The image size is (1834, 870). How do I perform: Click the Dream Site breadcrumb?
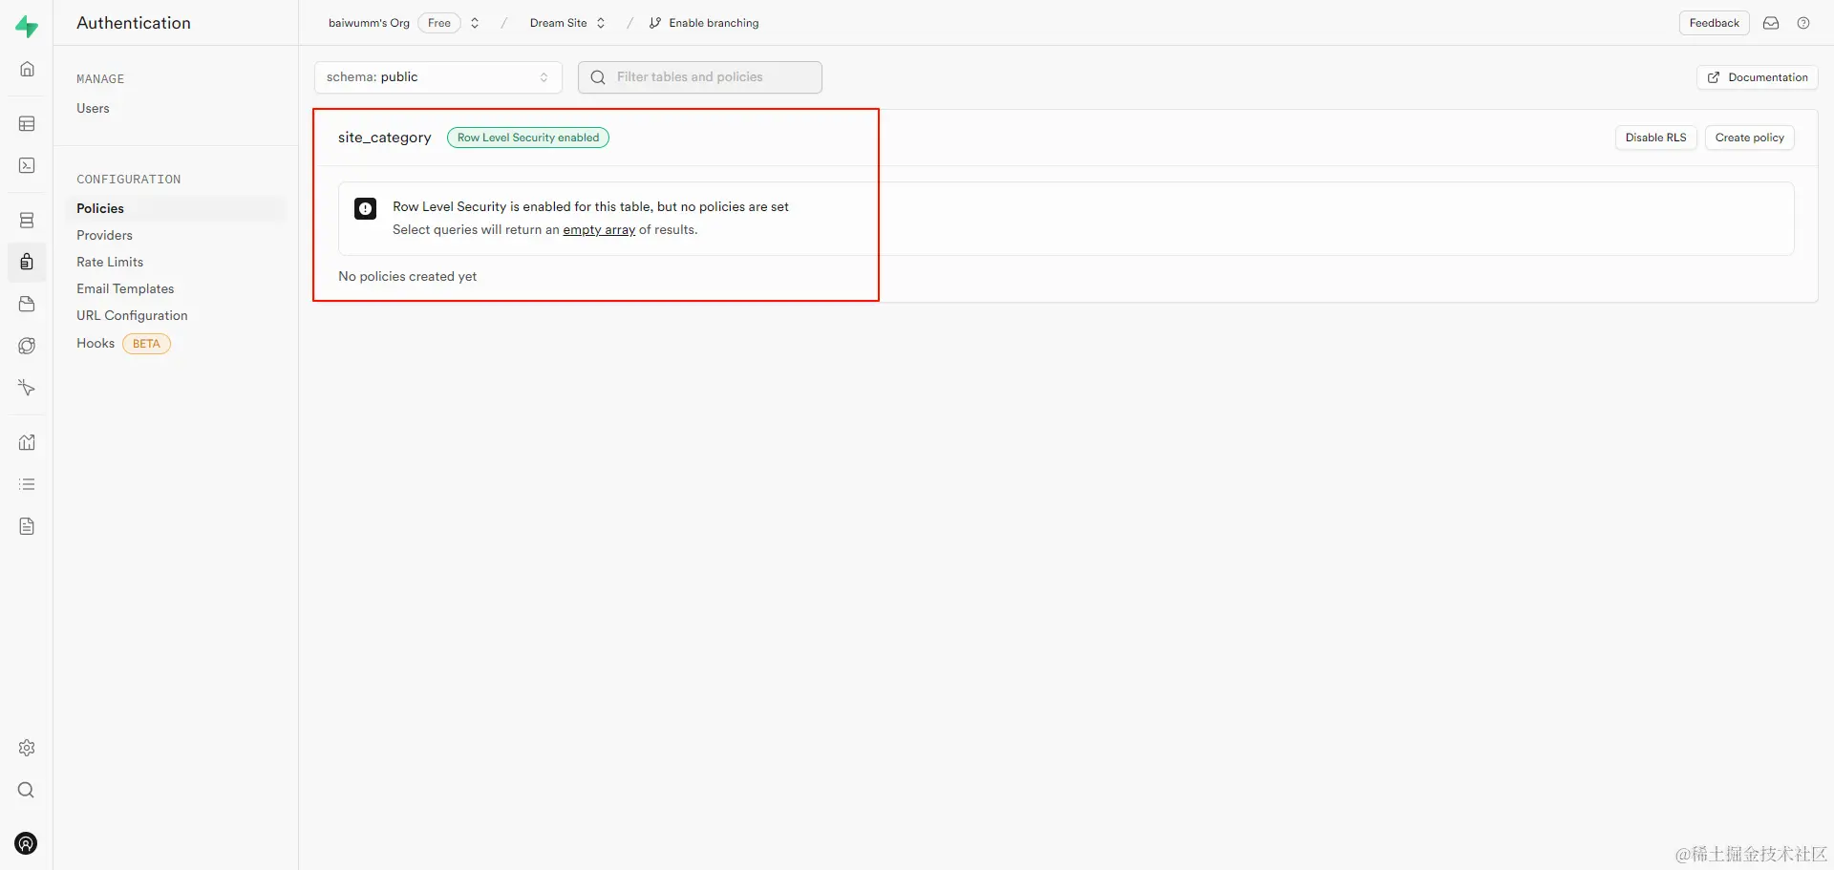pos(558,23)
